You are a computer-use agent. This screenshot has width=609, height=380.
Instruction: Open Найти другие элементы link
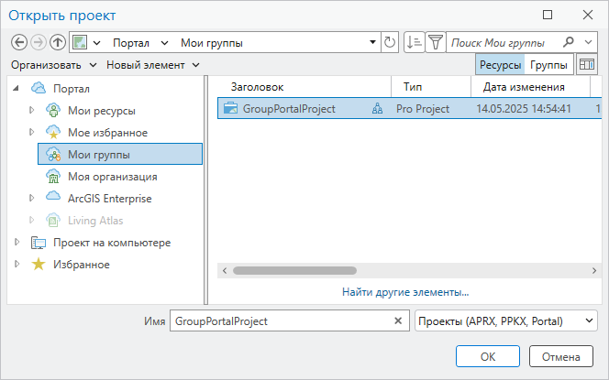coord(405,292)
